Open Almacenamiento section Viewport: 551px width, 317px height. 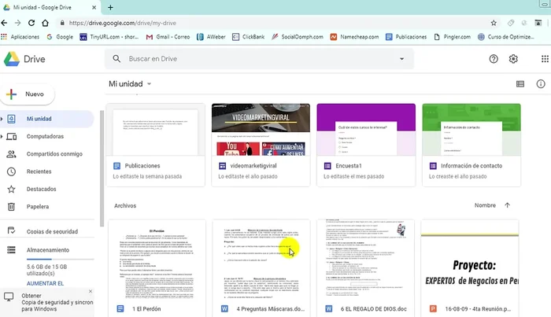(x=46, y=250)
